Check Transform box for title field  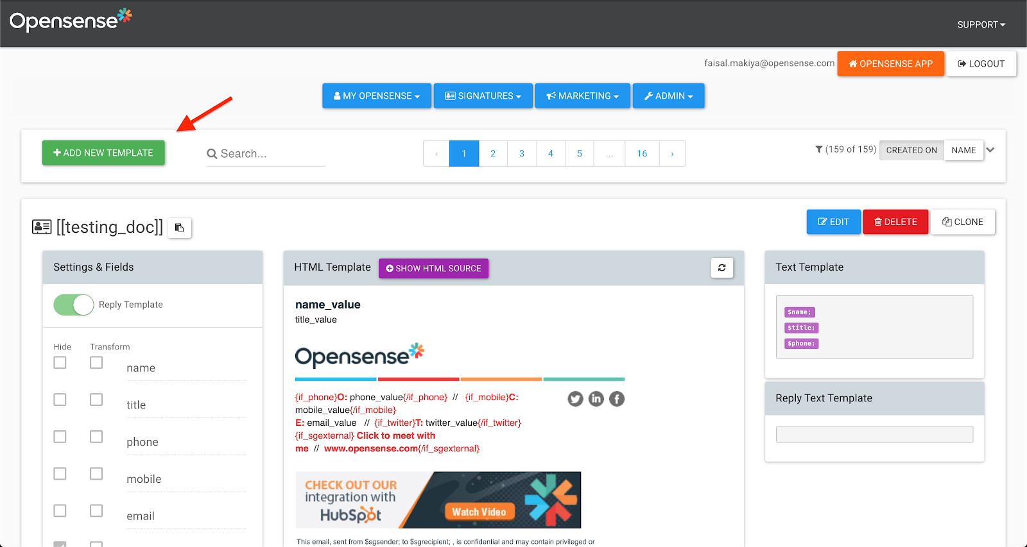click(x=96, y=400)
